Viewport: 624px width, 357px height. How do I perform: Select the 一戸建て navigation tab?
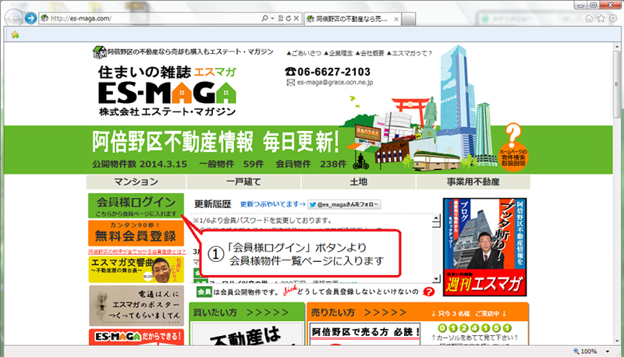click(245, 182)
